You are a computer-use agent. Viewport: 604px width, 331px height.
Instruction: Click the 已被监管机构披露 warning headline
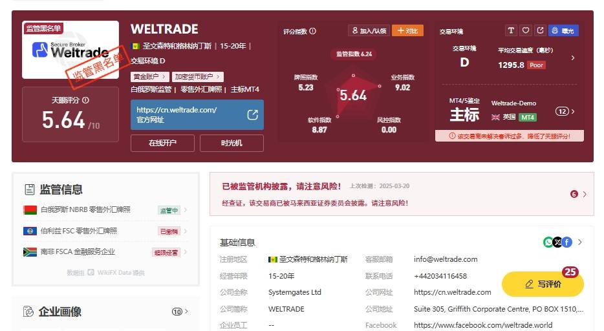[x=281, y=187]
